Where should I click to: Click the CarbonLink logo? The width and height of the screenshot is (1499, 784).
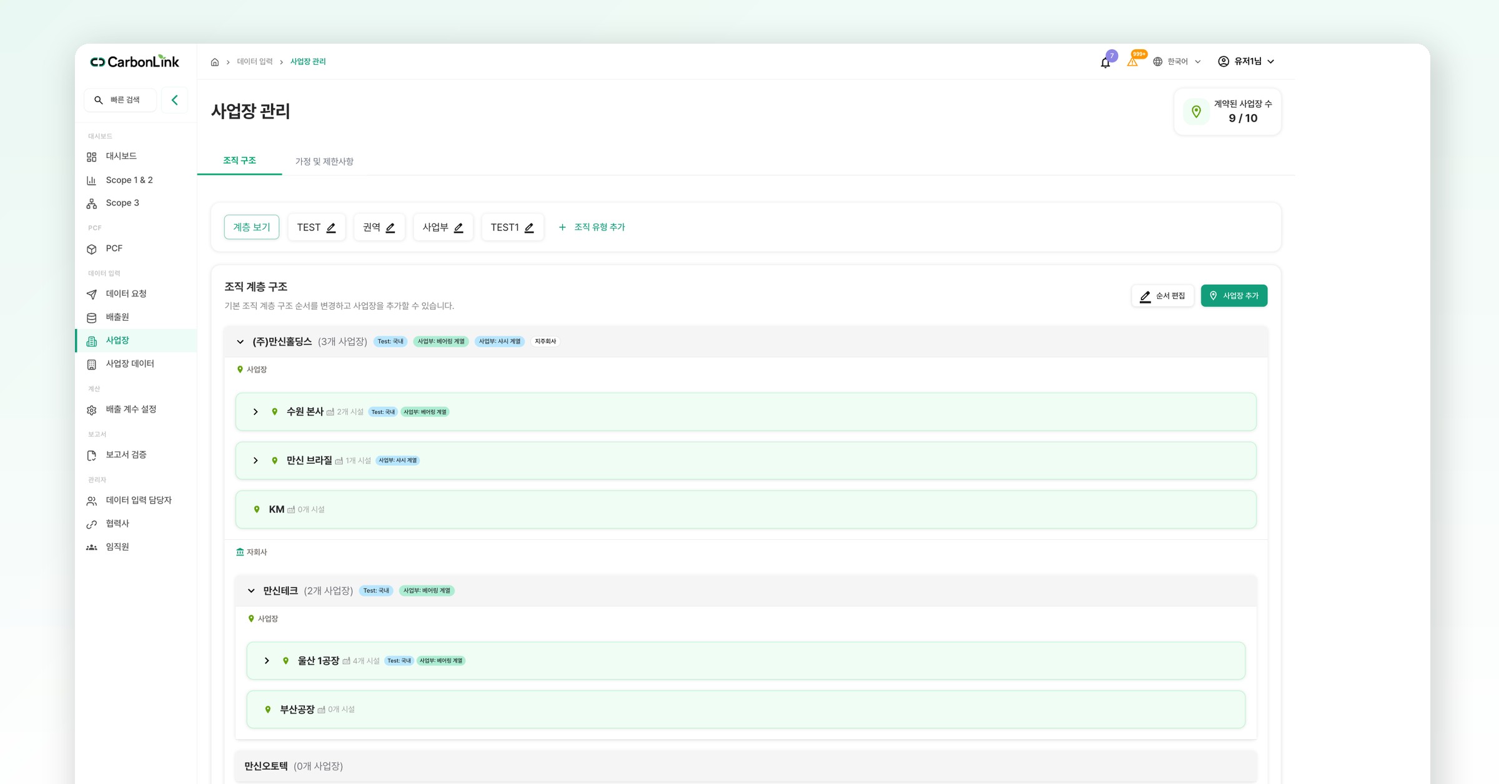coord(135,62)
